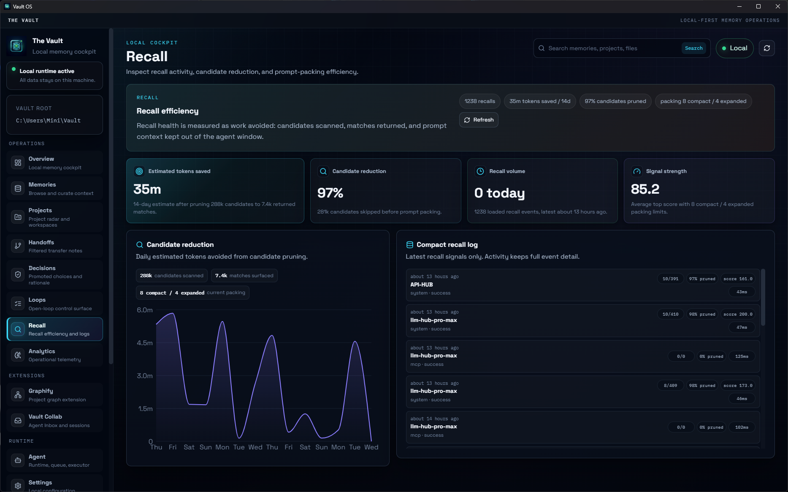Open Handoffs via its branch icon
The height and width of the screenshot is (492, 788).
click(x=18, y=246)
